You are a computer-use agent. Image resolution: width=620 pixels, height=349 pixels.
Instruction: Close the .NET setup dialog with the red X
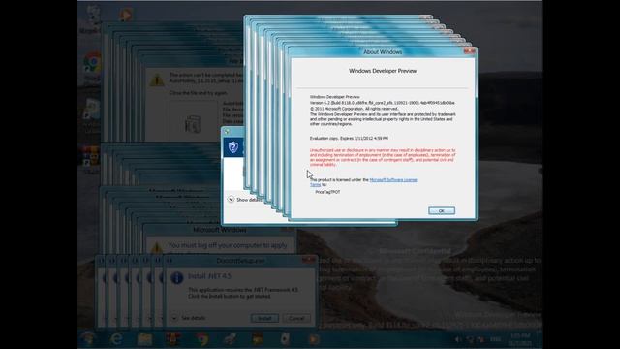308,260
